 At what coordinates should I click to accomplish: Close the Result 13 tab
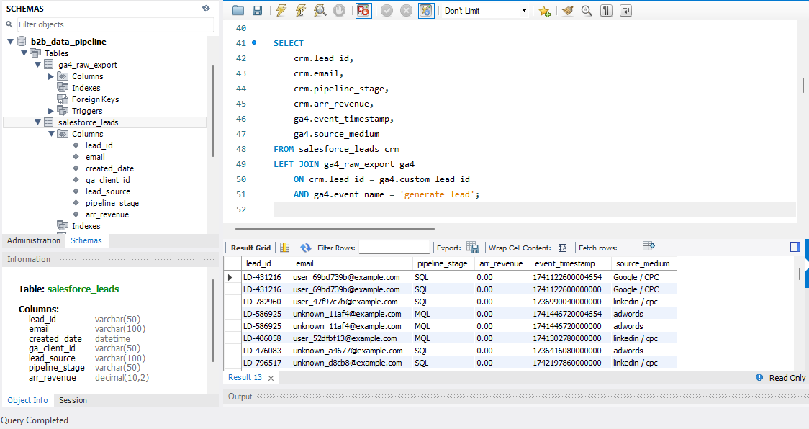271,378
